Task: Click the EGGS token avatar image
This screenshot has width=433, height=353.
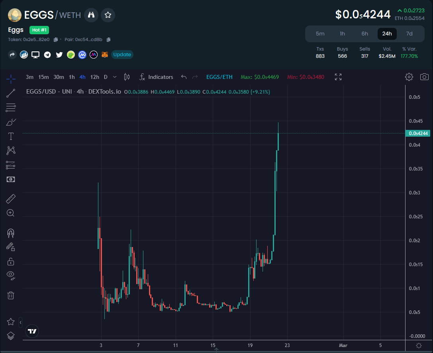Action: (15, 15)
